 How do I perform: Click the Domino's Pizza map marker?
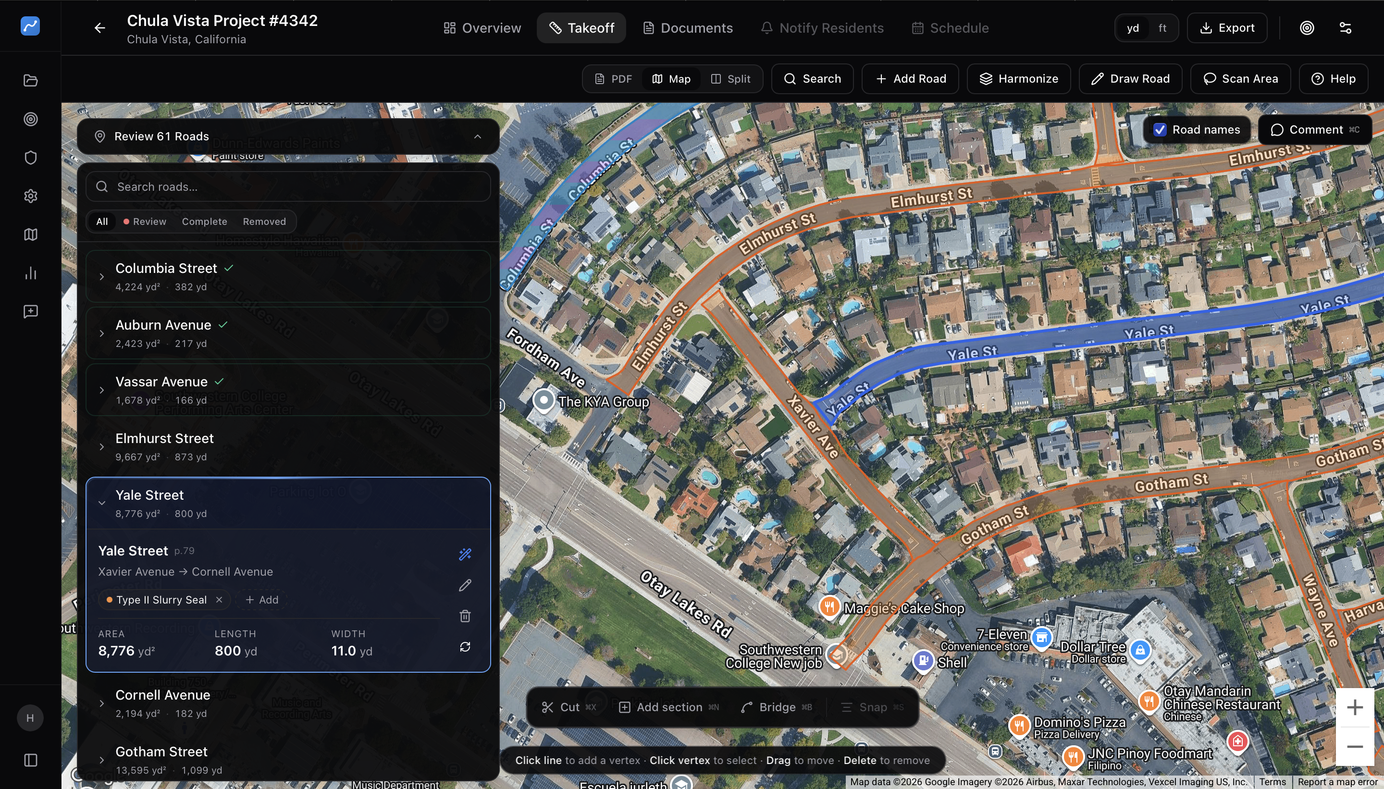click(1019, 725)
